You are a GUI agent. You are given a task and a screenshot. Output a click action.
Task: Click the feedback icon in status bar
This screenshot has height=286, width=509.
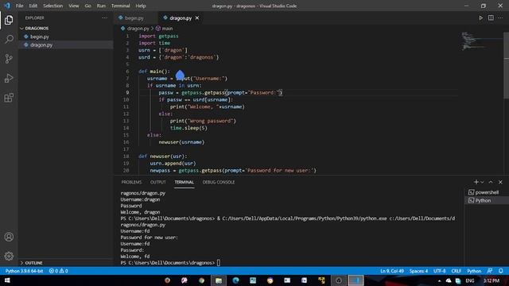tap(490, 271)
